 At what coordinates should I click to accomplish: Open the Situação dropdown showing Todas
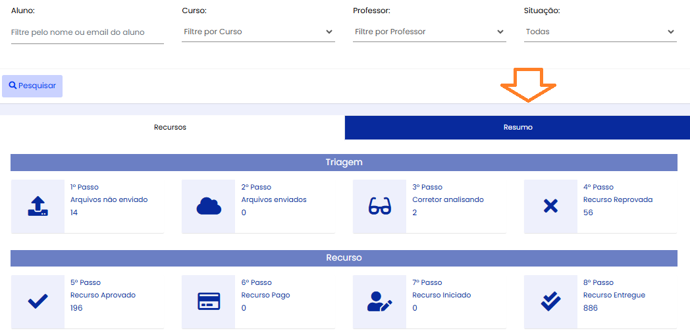click(x=600, y=32)
